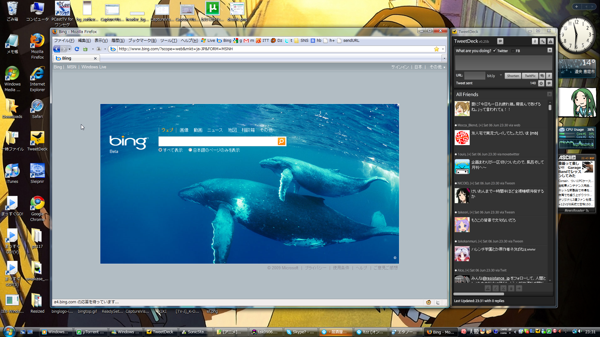Image resolution: width=600 pixels, height=337 pixels.
Task: Open ファイル(F) menu in Firefox
Action: [64, 41]
